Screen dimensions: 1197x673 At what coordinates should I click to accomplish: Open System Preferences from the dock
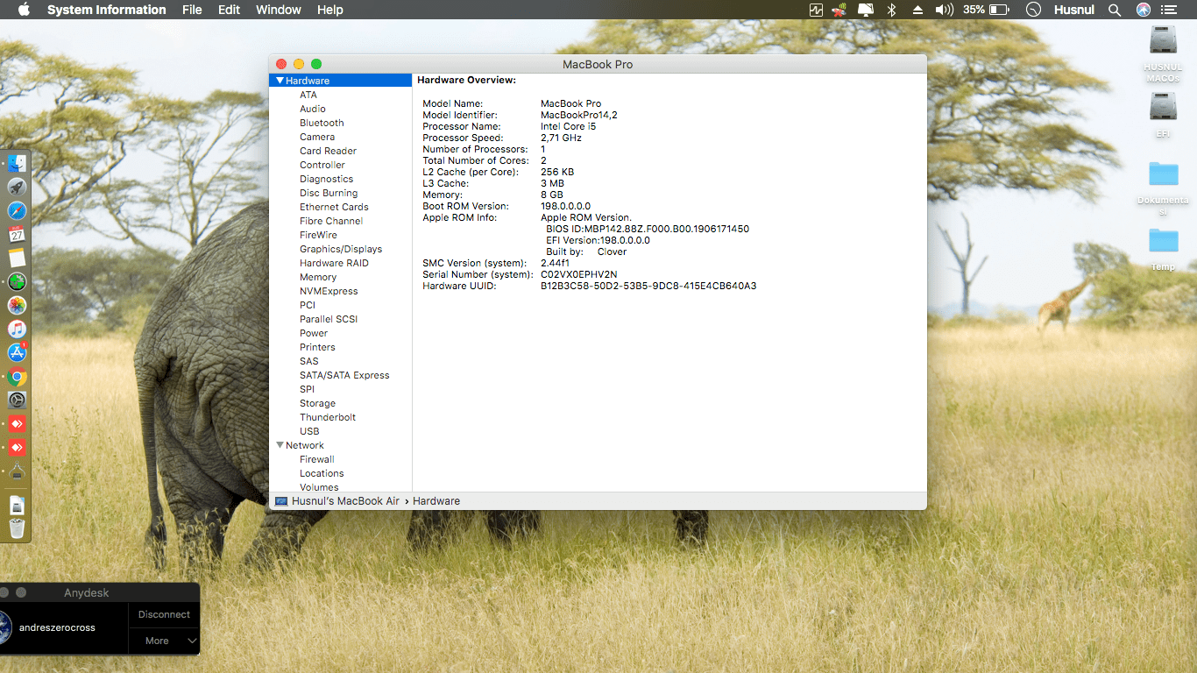click(x=16, y=400)
